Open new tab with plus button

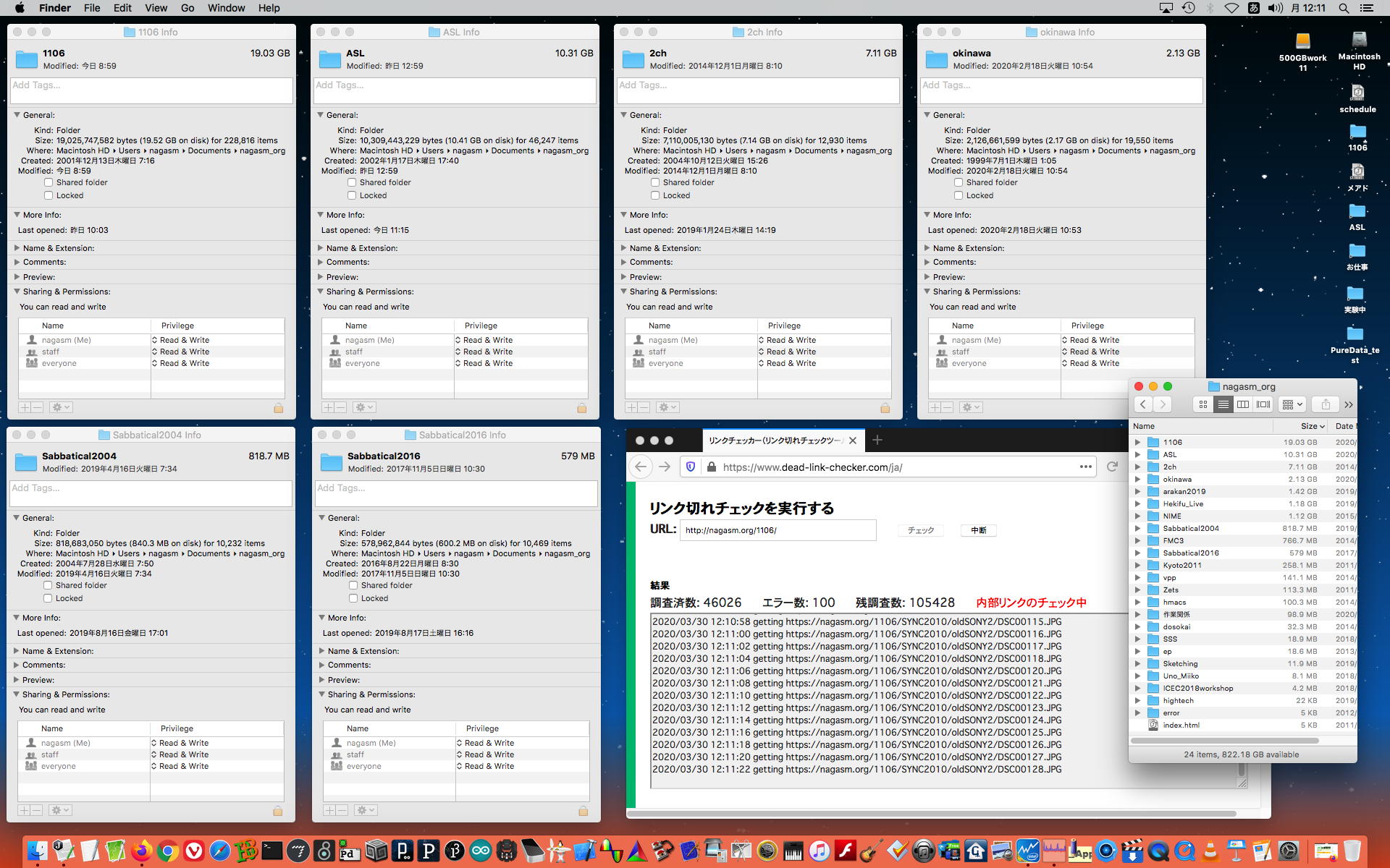point(877,441)
